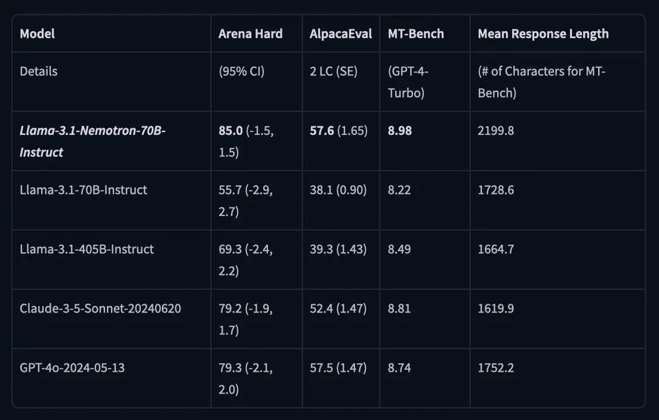Screen dimensions: 659x420
Task: Click the 1728.6 response length value
Action: pyautogui.click(x=495, y=190)
